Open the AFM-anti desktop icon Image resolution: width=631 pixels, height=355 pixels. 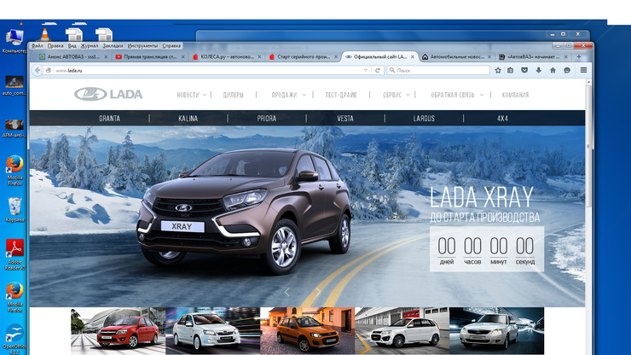tap(14, 128)
